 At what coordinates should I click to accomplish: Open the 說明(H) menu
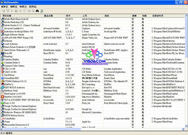tap(34, 7)
